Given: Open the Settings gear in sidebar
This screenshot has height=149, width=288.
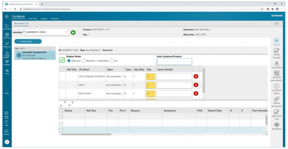Looking at the screenshot, I should (x=6, y=131).
